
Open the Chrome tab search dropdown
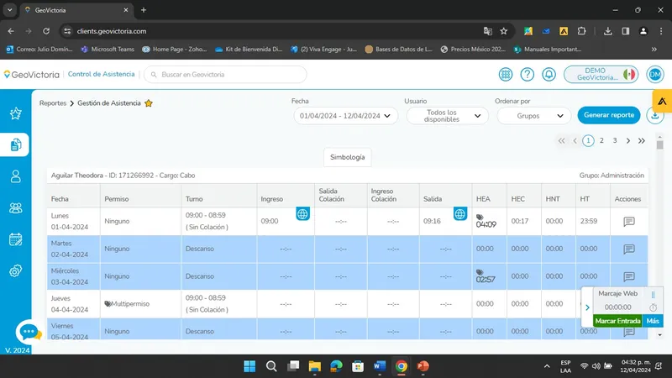pos(9,10)
